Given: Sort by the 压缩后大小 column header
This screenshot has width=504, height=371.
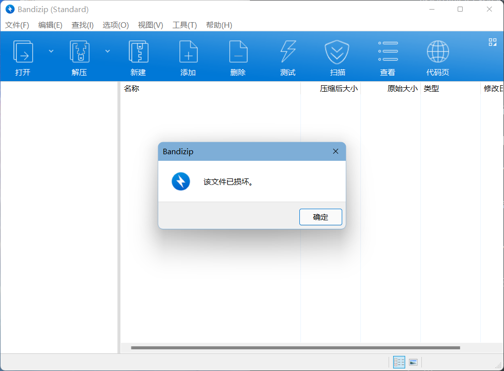Looking at the screenshot, I should [x=331, y=88].
